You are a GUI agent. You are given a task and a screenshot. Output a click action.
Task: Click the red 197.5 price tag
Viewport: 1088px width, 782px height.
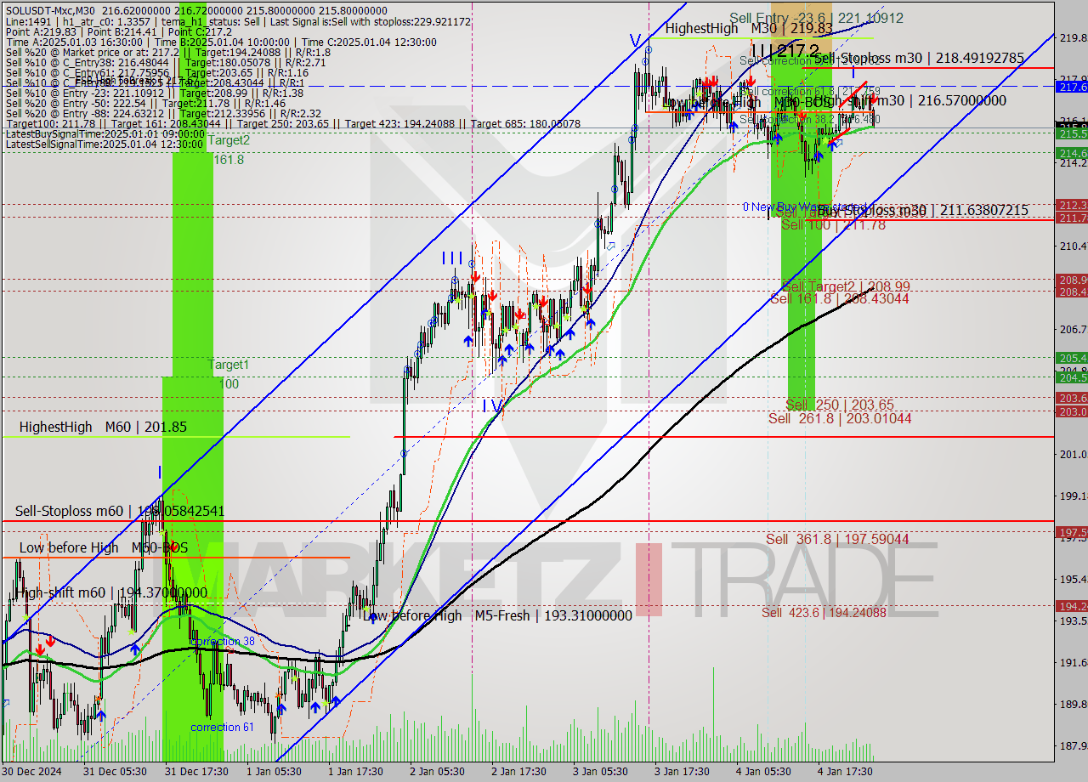(x=1072, y=532)
